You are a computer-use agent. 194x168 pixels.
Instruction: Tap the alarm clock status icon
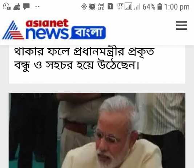[92, 7]
